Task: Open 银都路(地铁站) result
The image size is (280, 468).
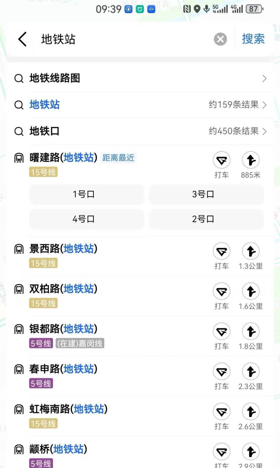Action: 63,329
